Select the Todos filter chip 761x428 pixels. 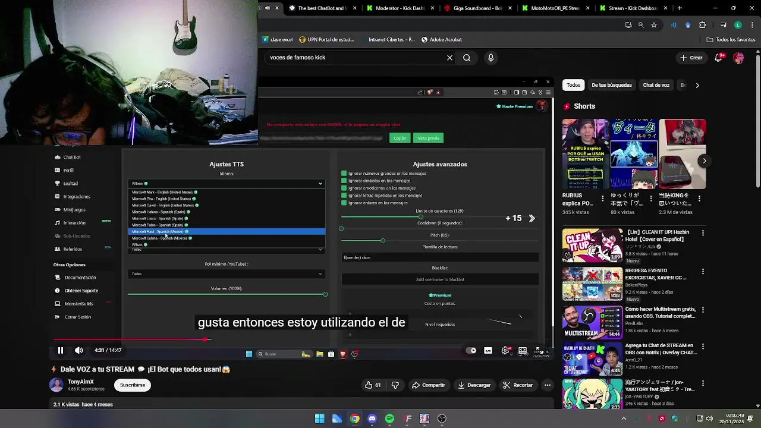pos(573,85)
